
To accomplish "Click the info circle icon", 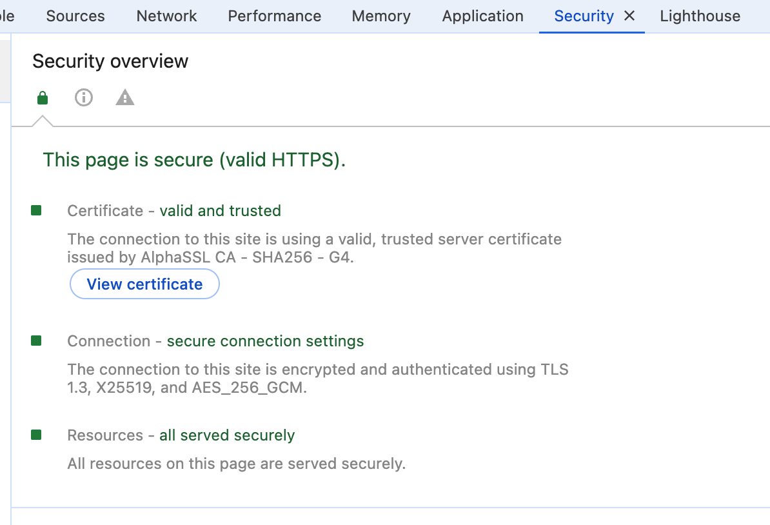I will pos(84,98).
